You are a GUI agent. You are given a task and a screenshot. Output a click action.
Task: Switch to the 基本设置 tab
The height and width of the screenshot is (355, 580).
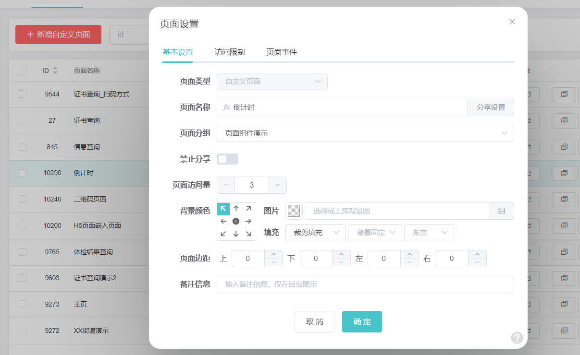[178, 52]
